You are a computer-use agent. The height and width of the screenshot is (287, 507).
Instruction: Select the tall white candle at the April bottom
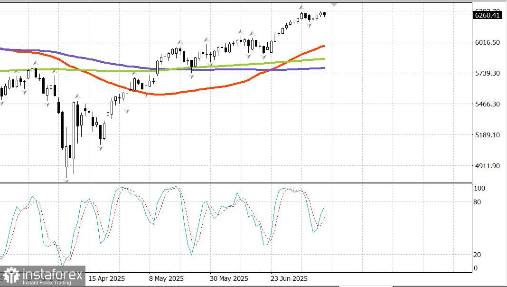[74, 130]
